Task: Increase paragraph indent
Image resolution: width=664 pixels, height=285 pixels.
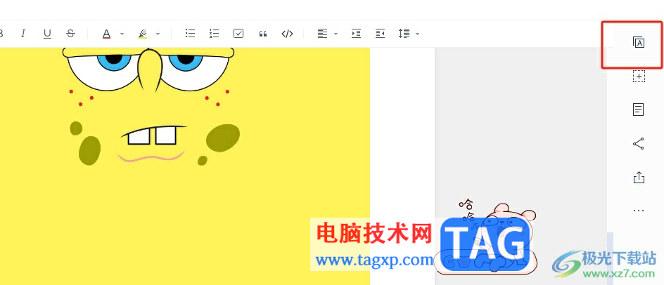Action: point(356,34)
